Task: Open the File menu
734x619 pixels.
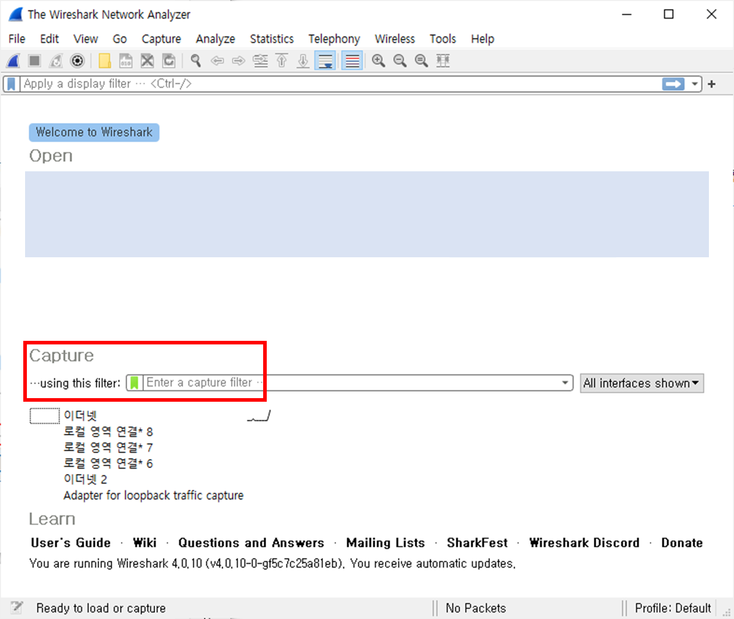Action: [17, 39]
